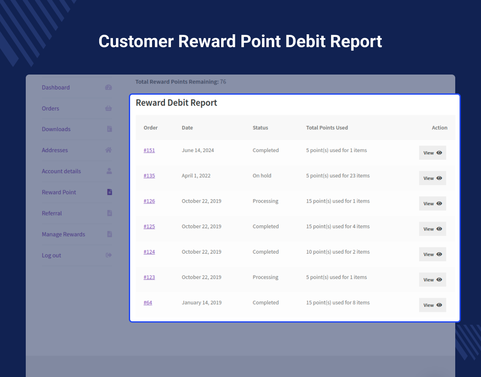Click the On hold status

(x=262, y=176)
